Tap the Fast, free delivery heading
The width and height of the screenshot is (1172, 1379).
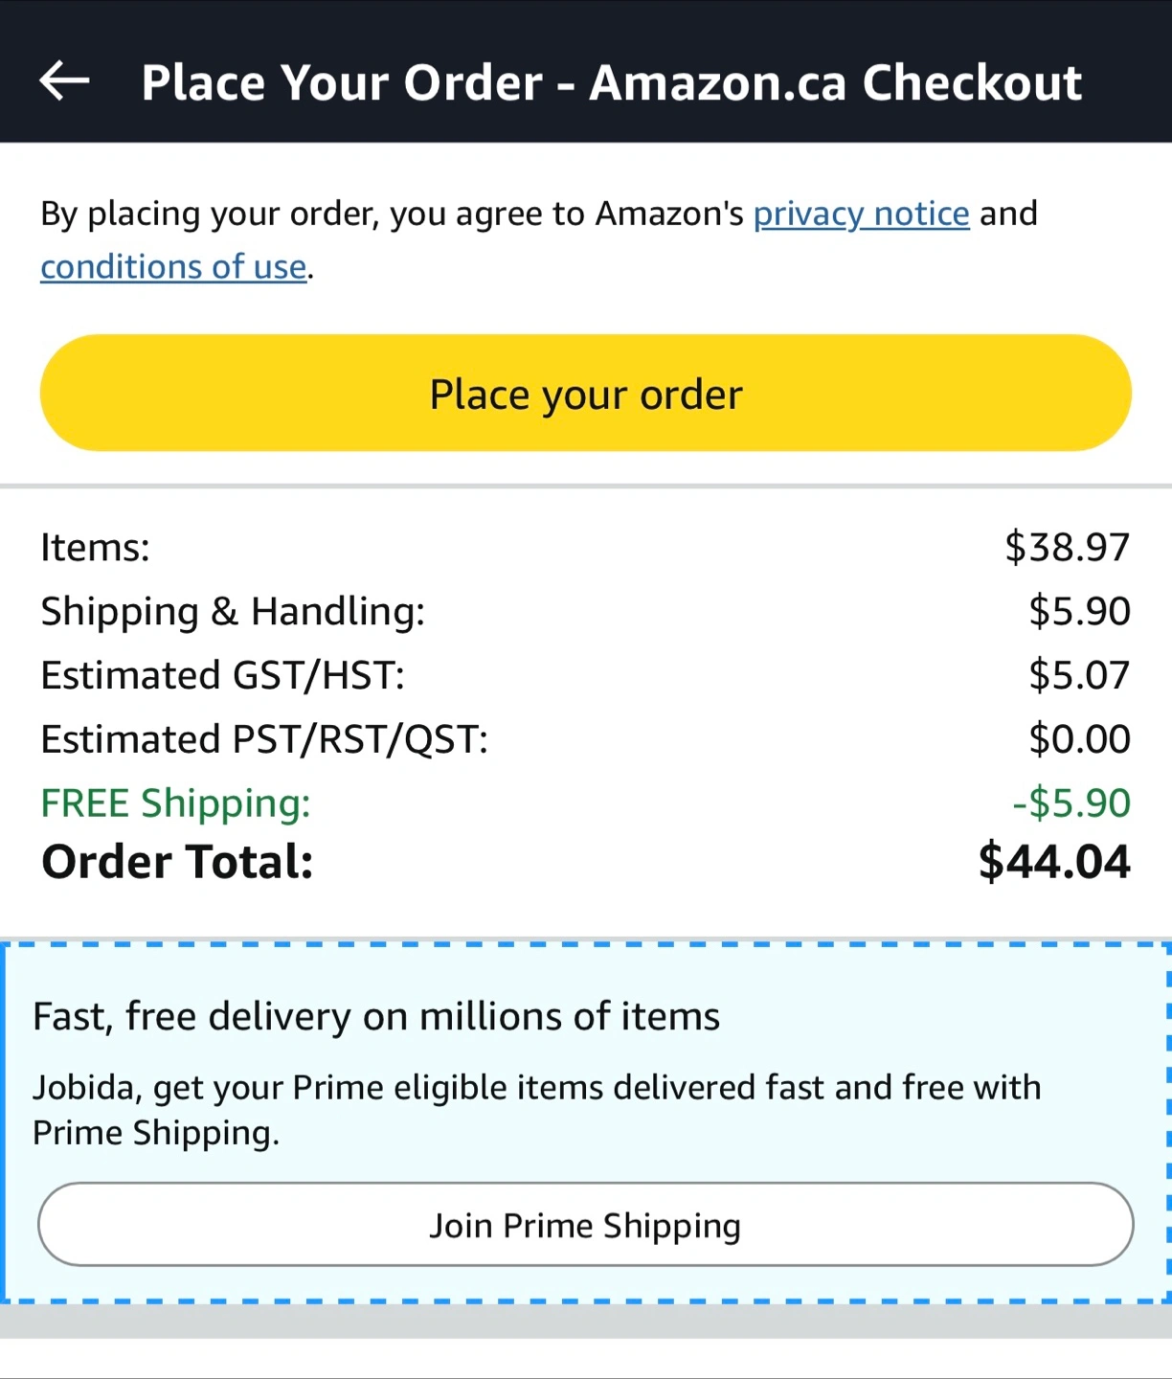point(375,1016)
